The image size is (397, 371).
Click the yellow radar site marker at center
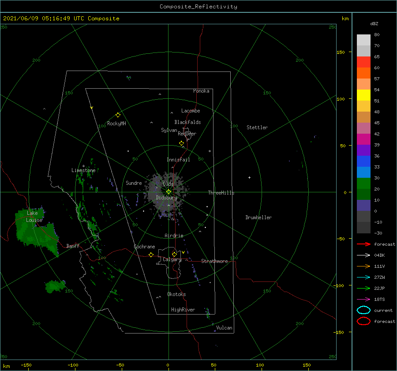click(169, 192)
